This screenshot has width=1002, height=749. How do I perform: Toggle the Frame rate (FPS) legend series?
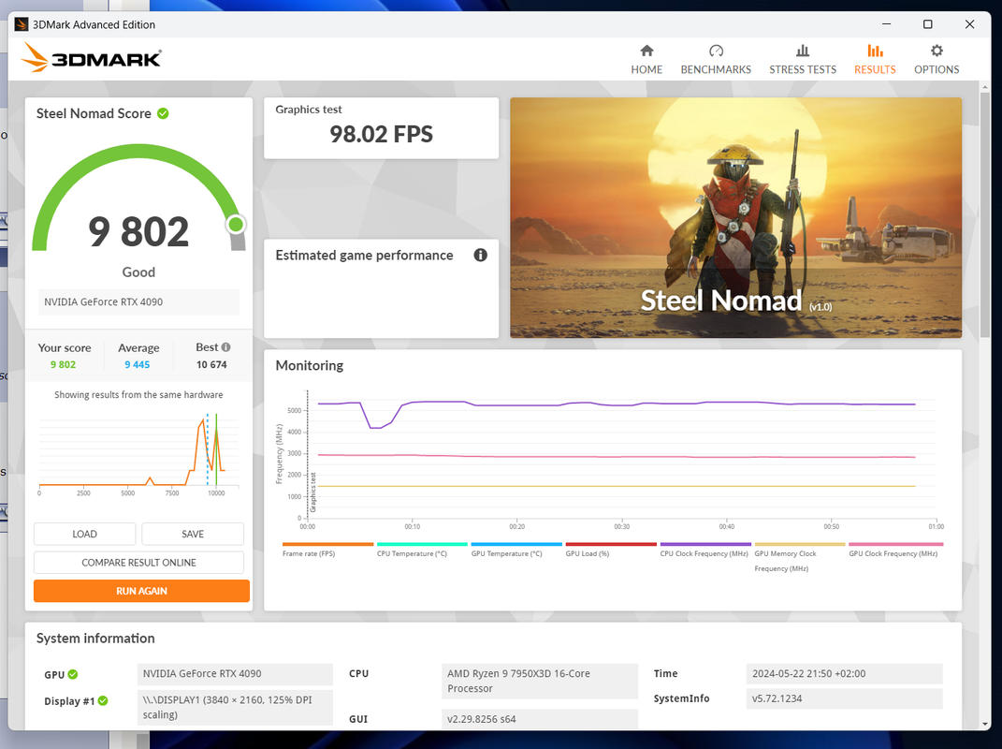coord(327,550)
